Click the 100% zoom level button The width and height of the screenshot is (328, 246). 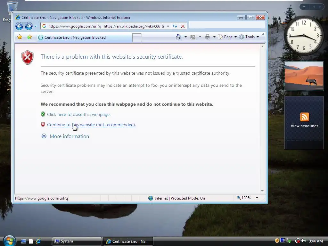(244, 198)
